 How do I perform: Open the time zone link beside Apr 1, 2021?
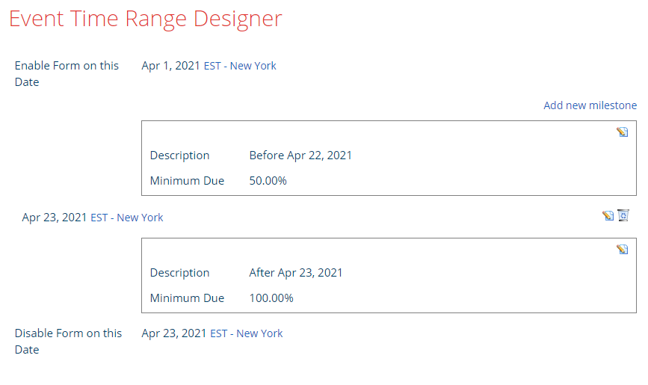(240, 66)
